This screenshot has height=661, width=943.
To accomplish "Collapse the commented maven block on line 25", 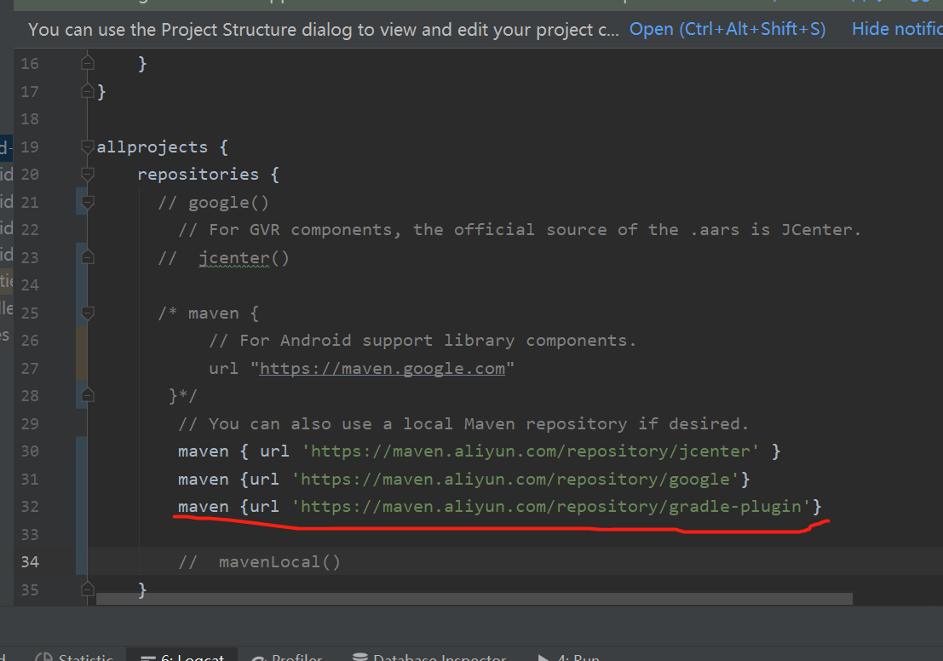I will (x=86, y=312).
